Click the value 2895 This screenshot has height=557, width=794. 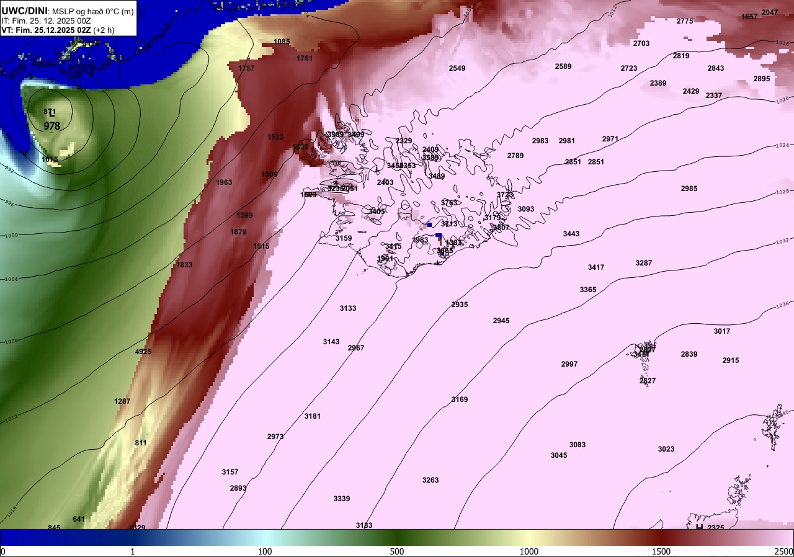(762, 79)
